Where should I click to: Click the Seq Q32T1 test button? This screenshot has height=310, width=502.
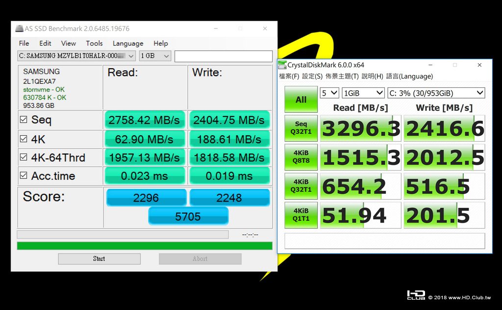tap(301, 128)
